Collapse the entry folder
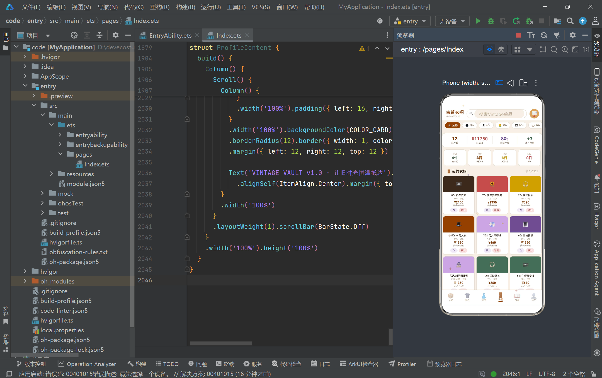 25,86
